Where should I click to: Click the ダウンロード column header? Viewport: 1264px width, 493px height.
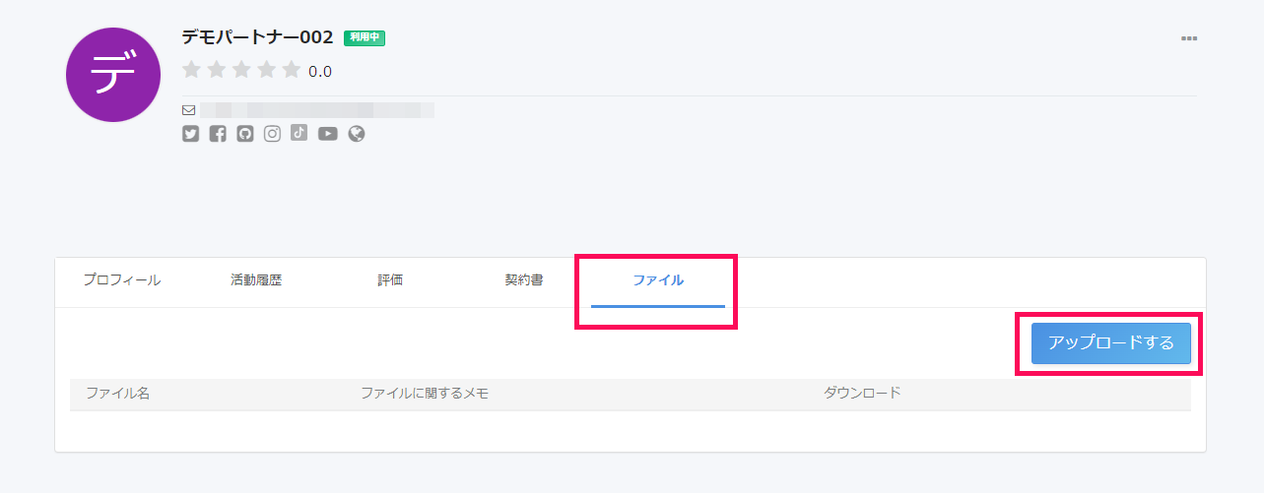862,394
